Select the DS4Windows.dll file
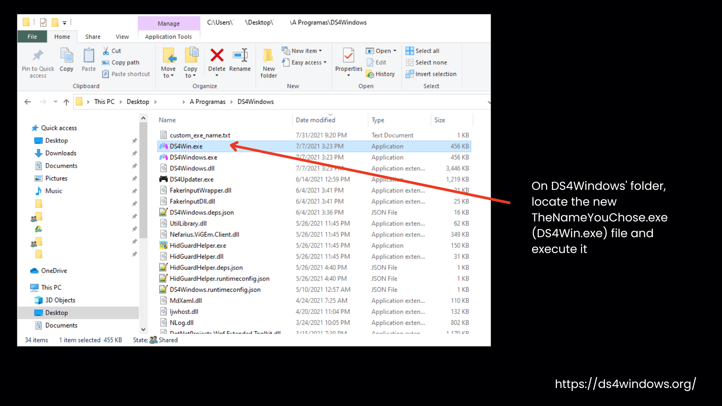The width and height of the screenshot is (722, 406). pyautogui.click(x=192, y=168)
